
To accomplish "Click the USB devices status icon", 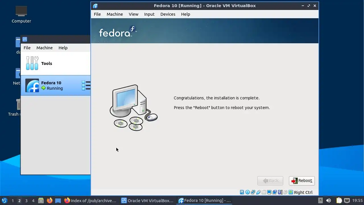I will [258, 192].
